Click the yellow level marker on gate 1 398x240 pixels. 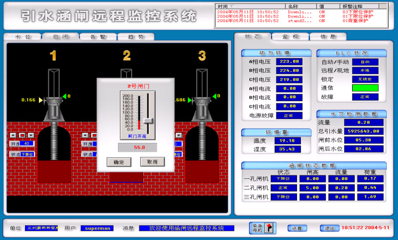pyautogui.click(x=41, y=100)
